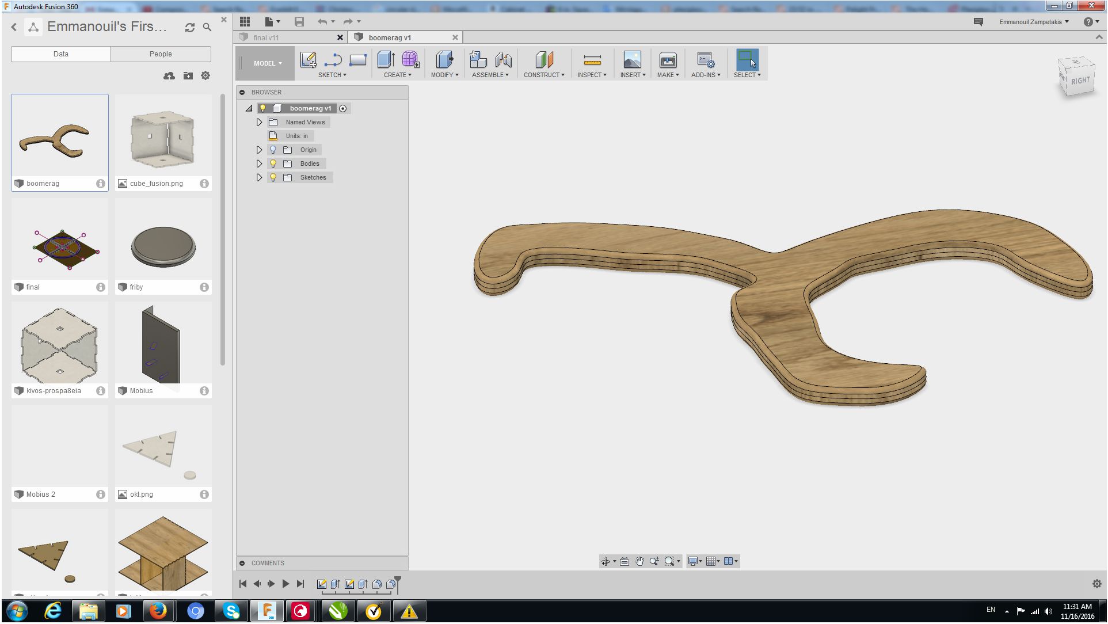This screenshot has height=624, width=1108.
Task: Choose the 2-Point Rectangle sketch tool
Action: 358,60
